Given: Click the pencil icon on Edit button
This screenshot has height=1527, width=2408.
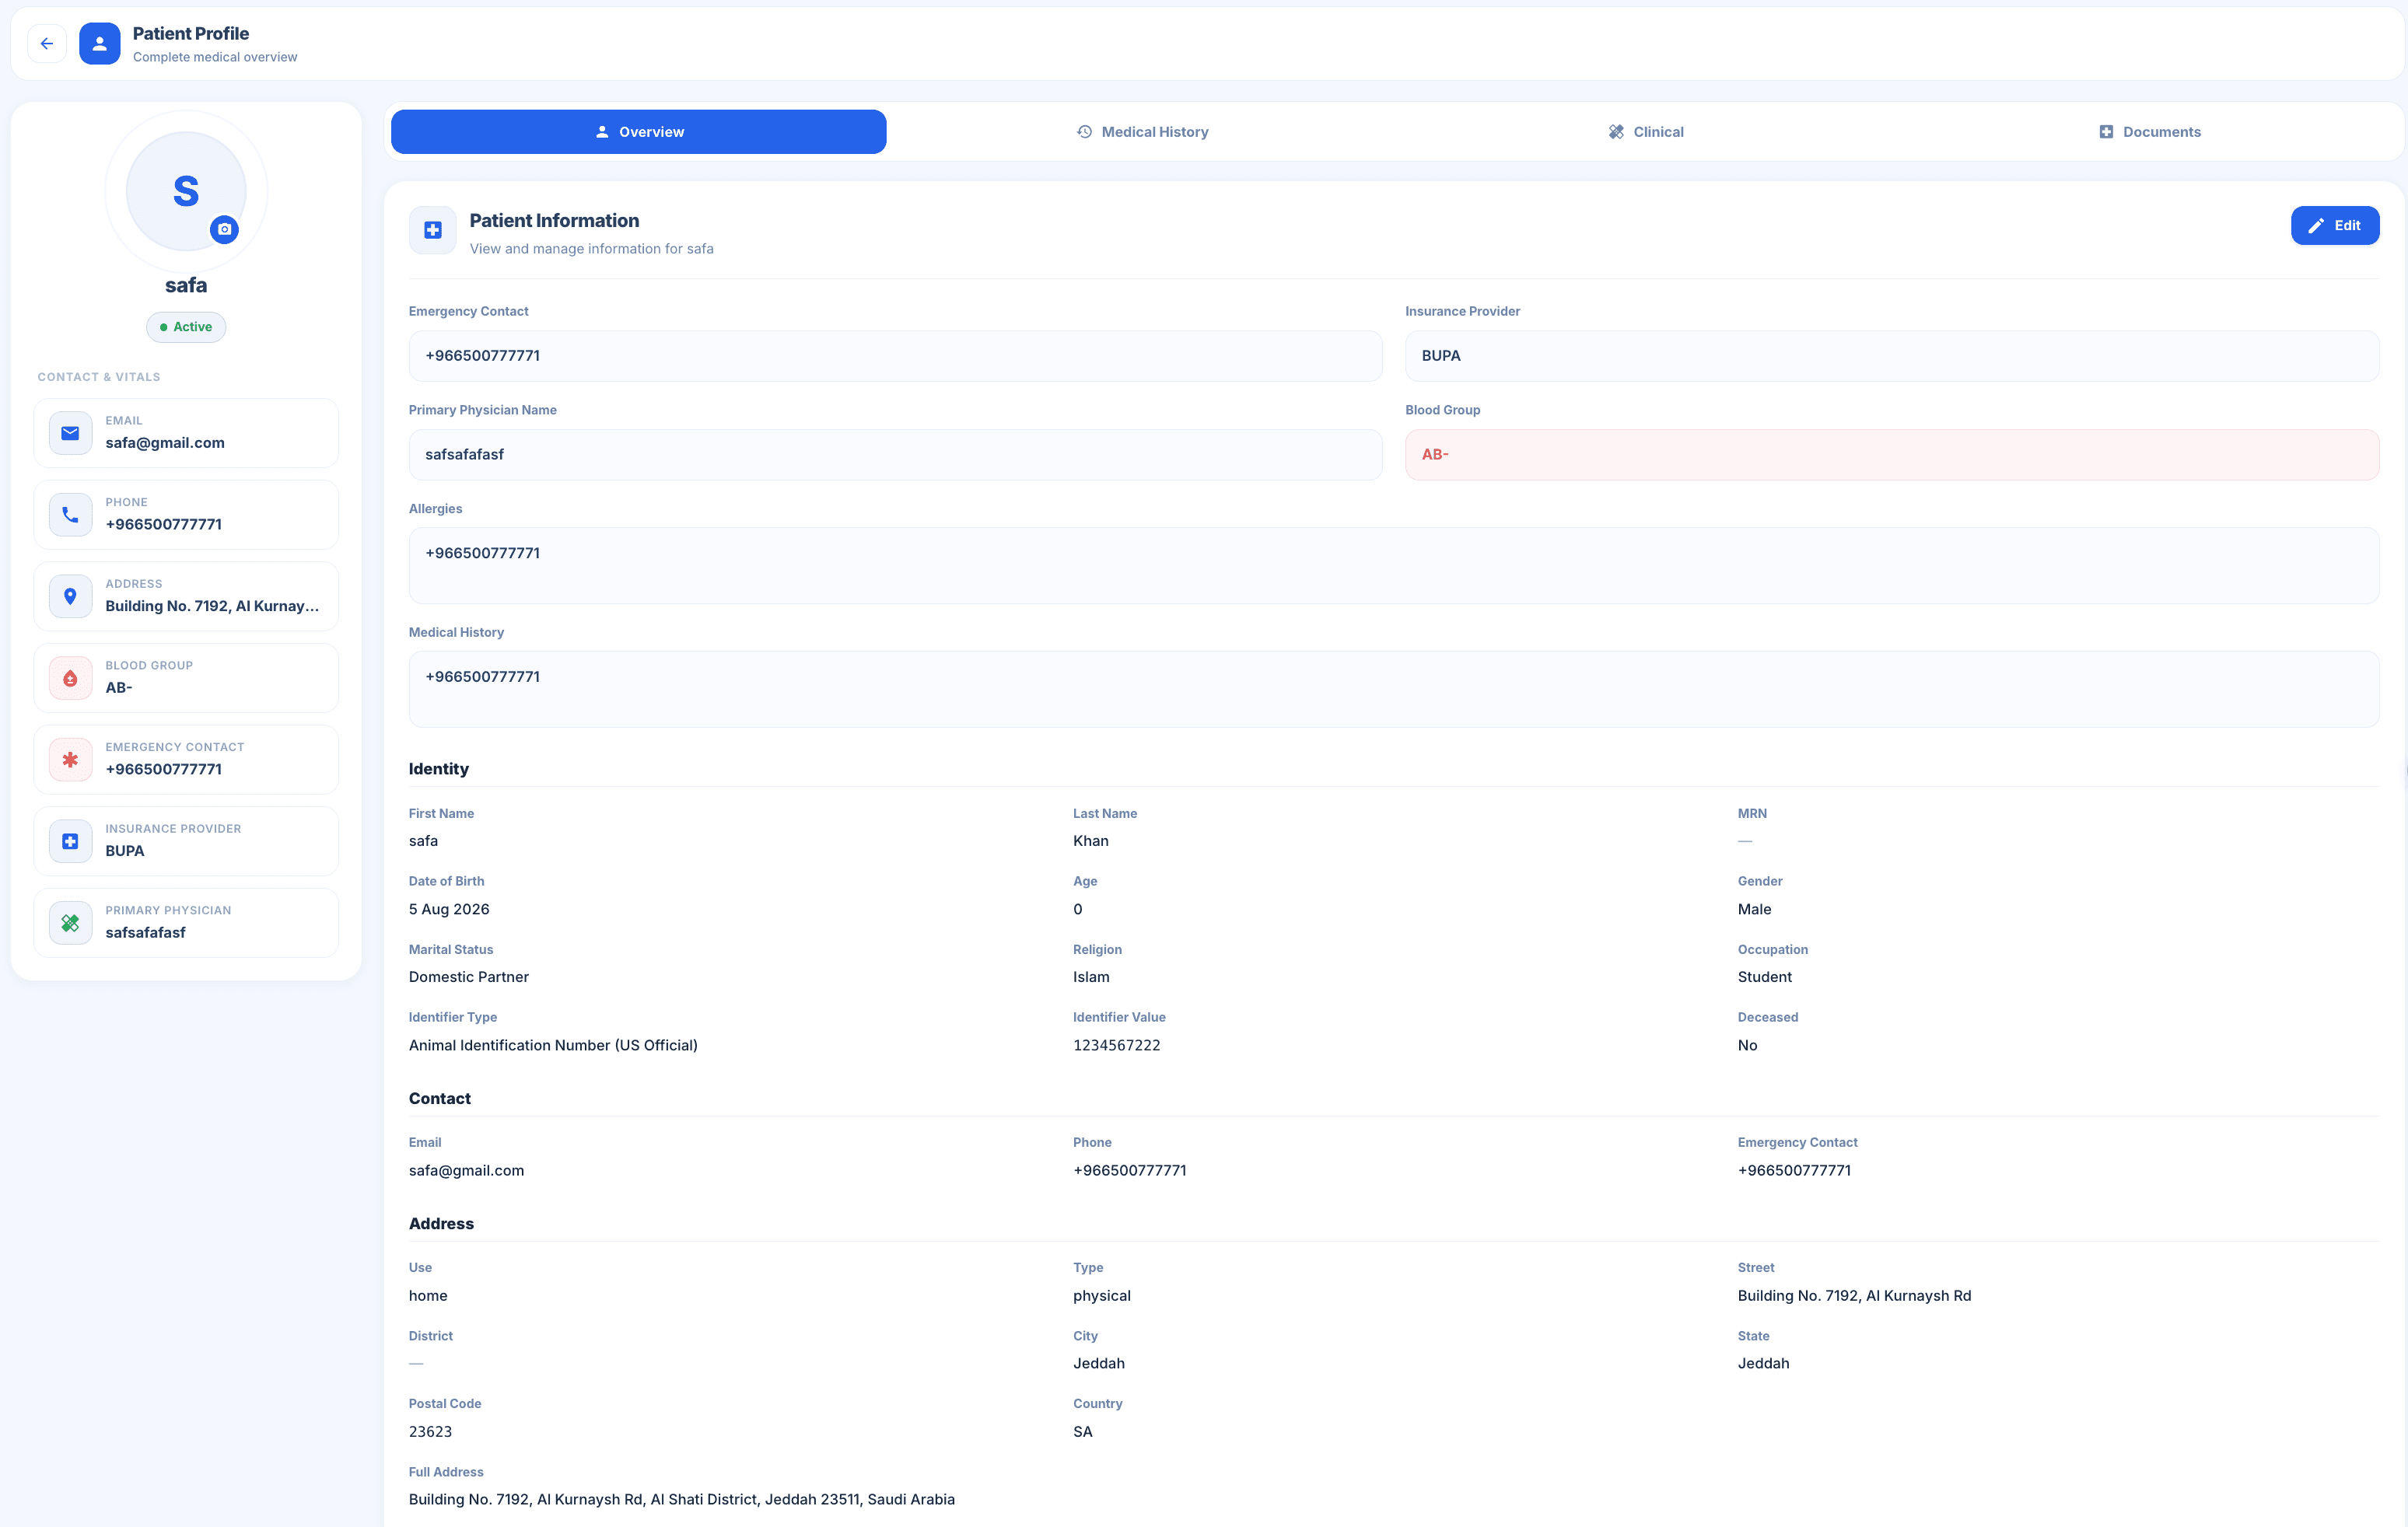Looking at the screenshot, I should (x=2316, y=225).
